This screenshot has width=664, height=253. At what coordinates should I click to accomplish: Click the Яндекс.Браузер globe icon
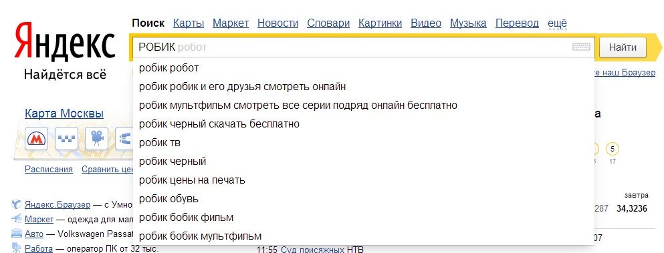coord(17,205)
